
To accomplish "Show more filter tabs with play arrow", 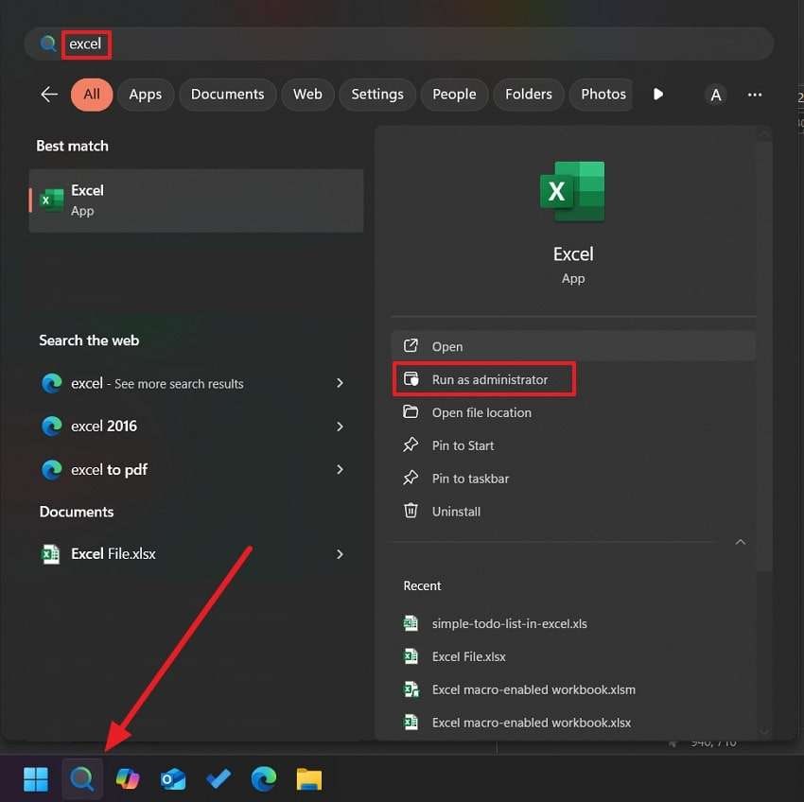I will point(658,95).
